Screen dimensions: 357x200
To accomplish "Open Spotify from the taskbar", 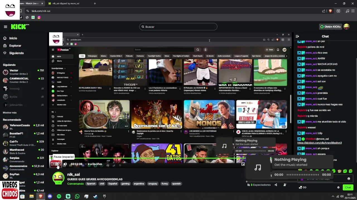I will coord(59,196).
